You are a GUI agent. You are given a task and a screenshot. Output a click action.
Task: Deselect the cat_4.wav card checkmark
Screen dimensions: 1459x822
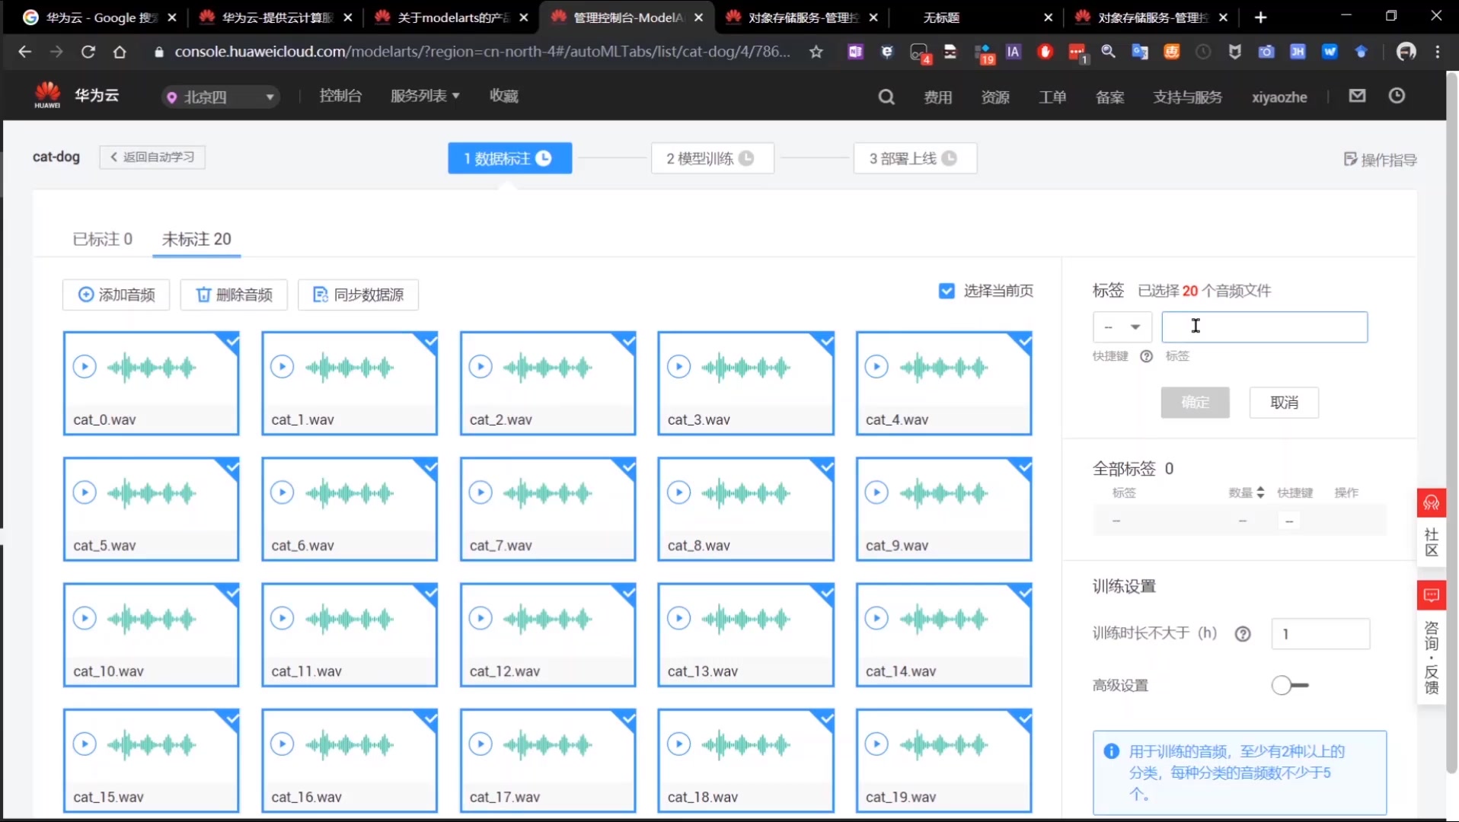click(x=1023, y=341)
